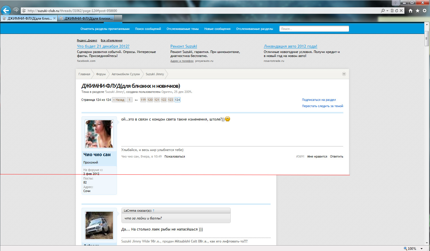The width and height of the screenshot is (430, 251).
Task: Click the Поиск сообщений navigation item
Action: (148, 29)
